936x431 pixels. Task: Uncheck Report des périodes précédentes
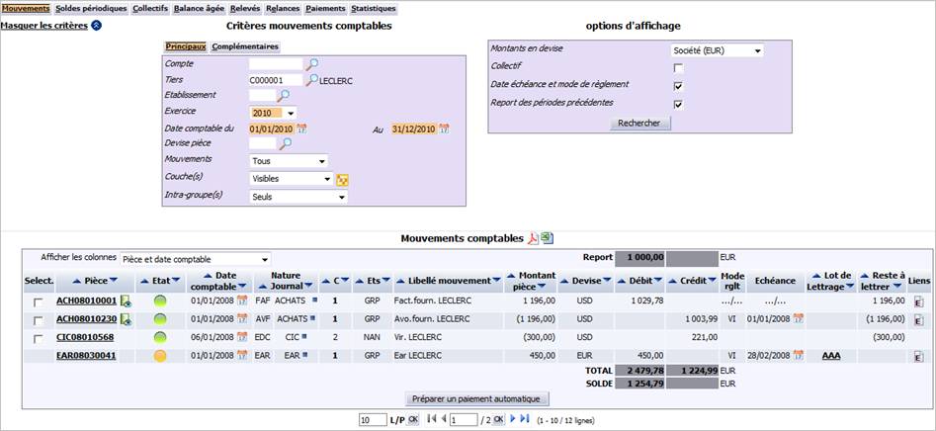point(678,105)
